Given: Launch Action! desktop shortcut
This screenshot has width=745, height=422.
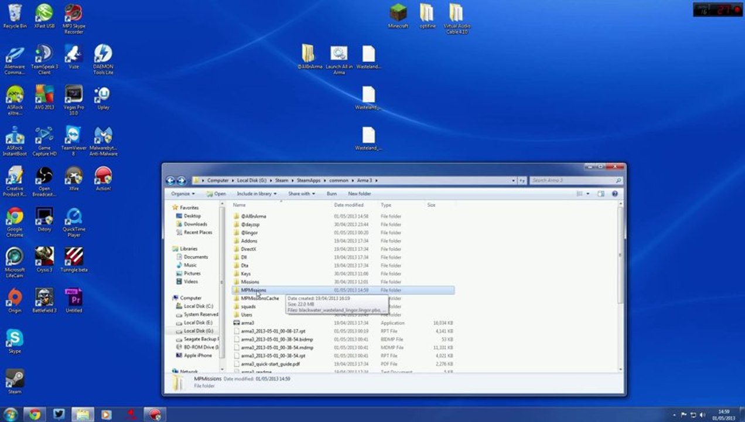Looking at the screenshot, I should click(103, 179).
